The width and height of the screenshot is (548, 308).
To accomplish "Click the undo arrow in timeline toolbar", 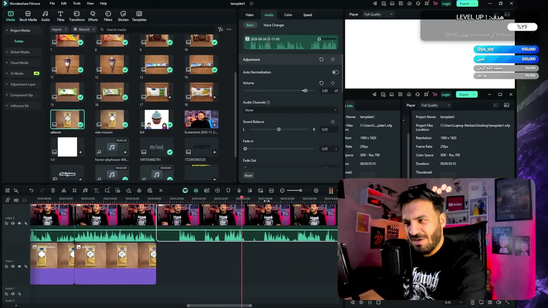I will click(31, 190).
